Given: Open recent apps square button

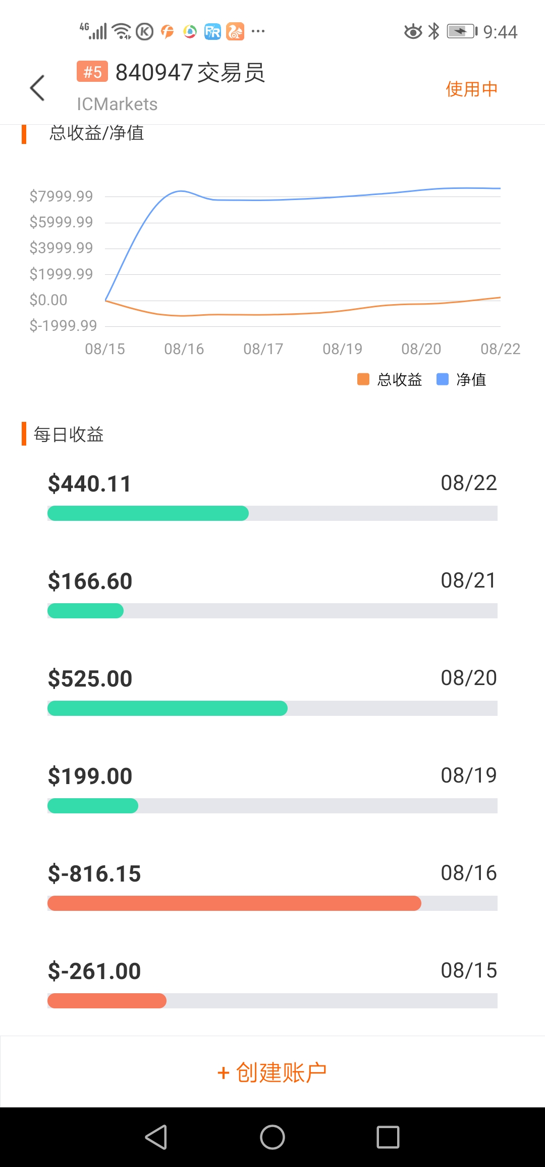Looking at the screenshot, I should click(x=388, y=1137).
